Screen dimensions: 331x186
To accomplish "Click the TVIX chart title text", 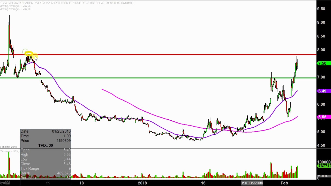I will [x=67, y=3].
